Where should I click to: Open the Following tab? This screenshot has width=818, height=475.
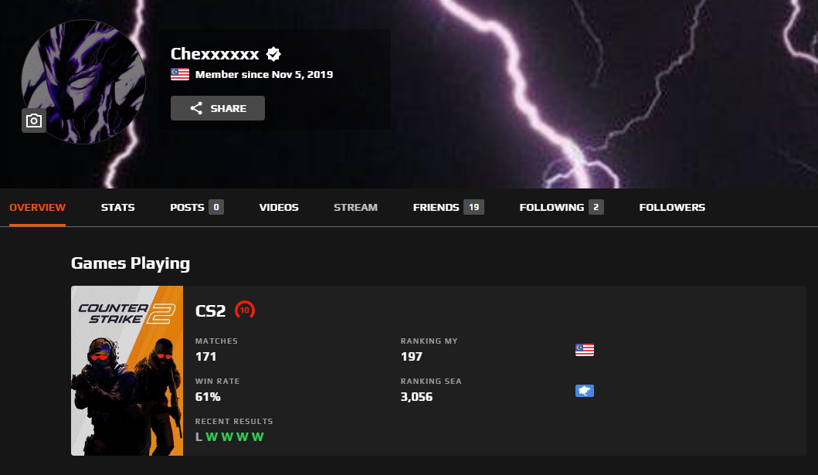562,207
